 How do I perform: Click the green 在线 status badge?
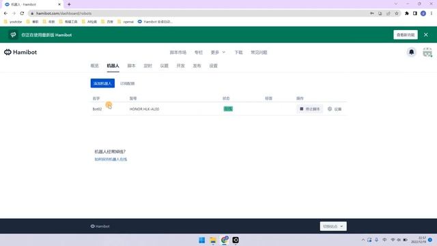228,109
